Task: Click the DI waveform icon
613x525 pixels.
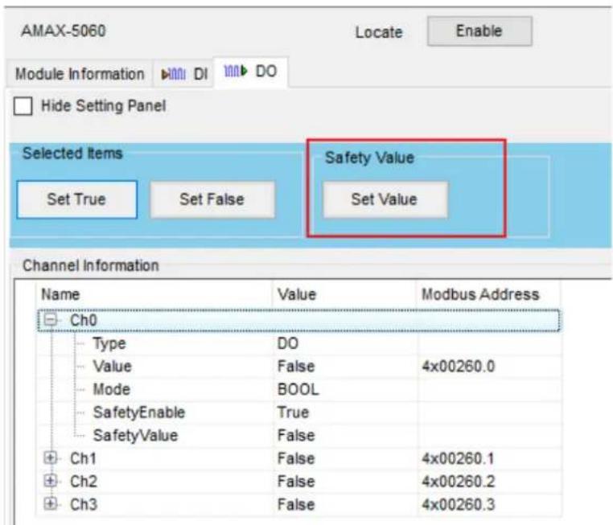Action: click(x=174, y=74)
